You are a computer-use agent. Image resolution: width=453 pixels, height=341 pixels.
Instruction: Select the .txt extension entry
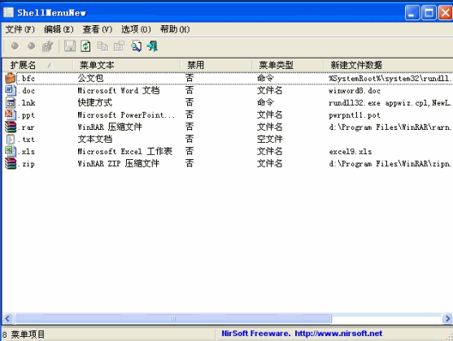pos(26,140)
